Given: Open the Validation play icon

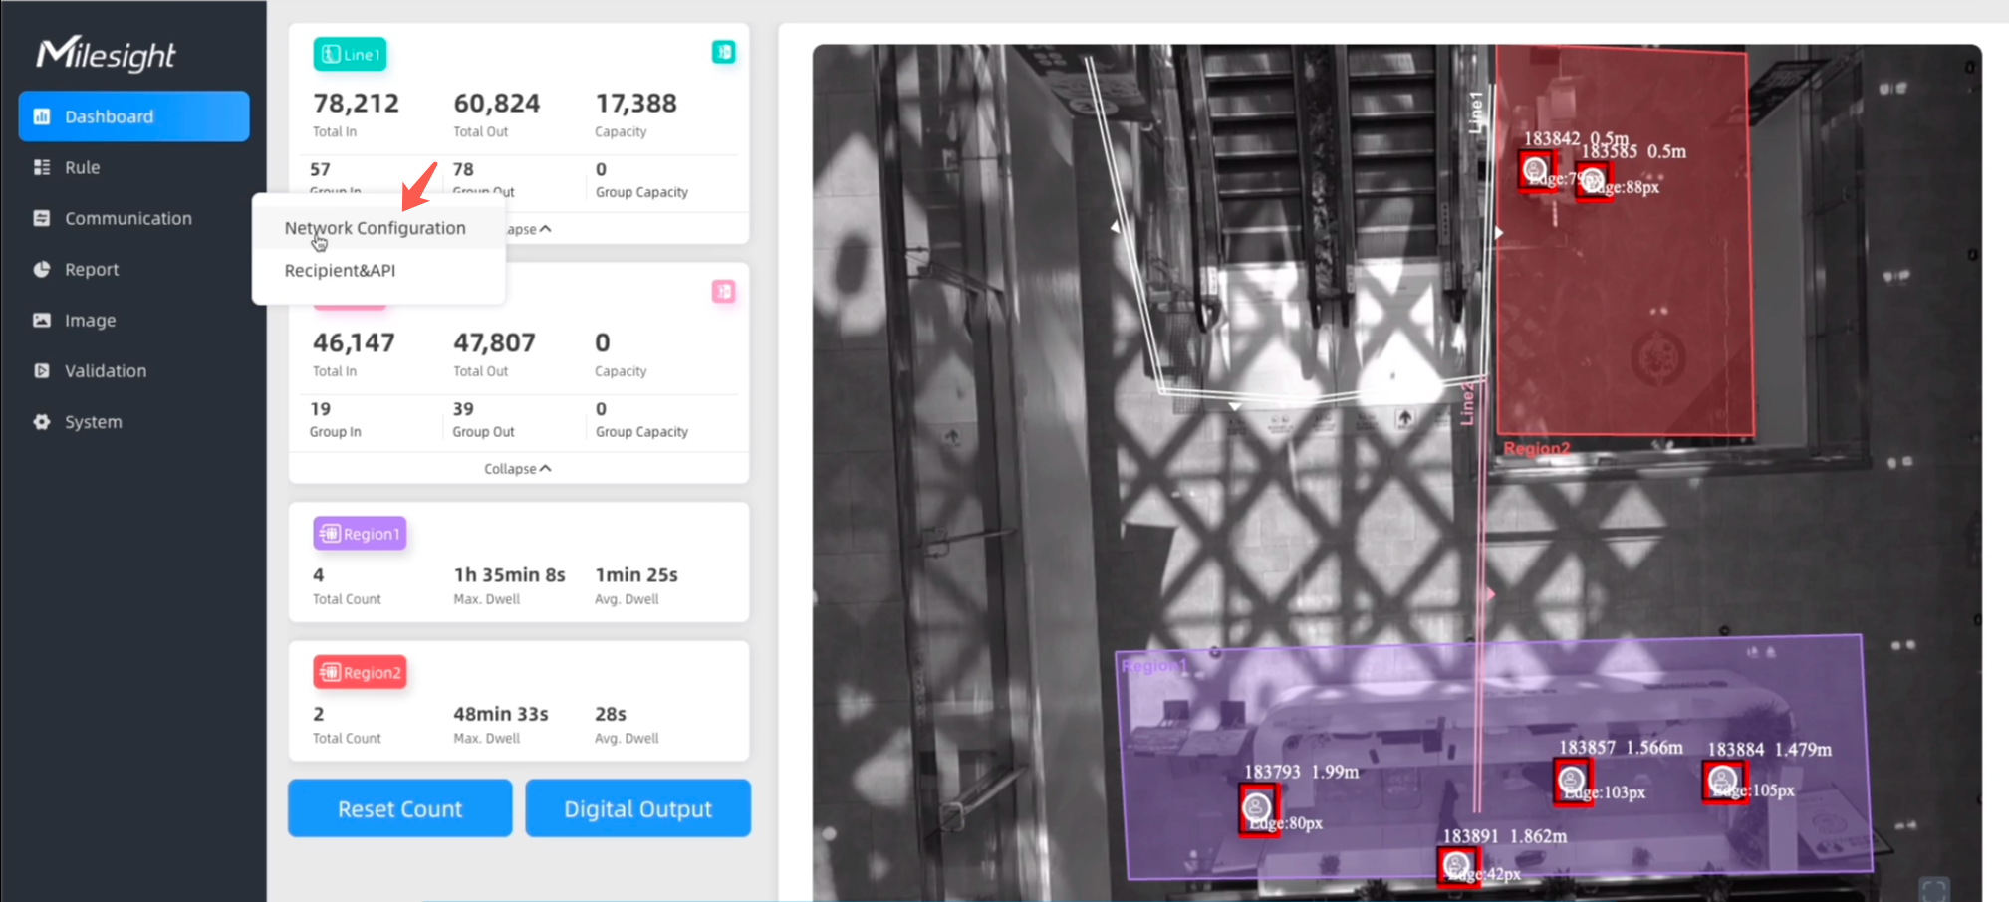Looking at the screenshot, I should (42, 370).
